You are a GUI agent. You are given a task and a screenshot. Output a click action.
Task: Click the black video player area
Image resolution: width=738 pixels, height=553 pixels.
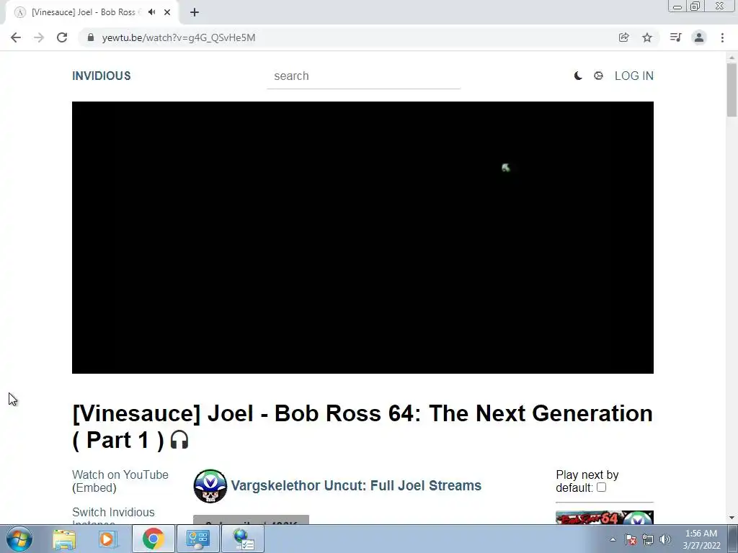click(x=363, y=238)
